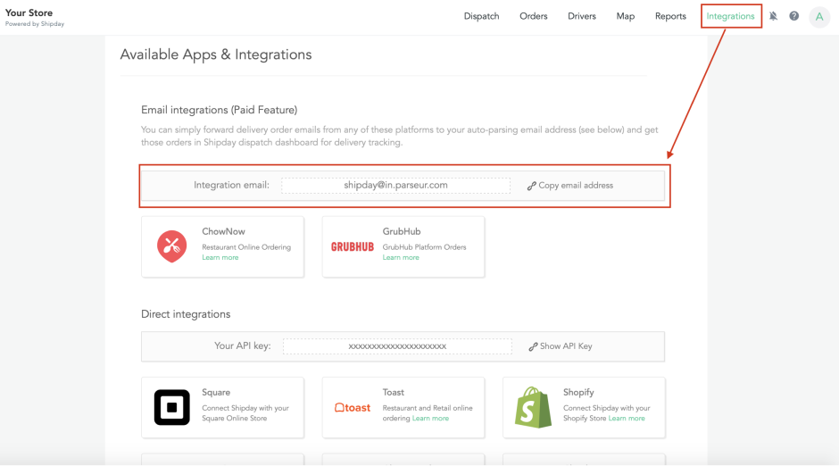Viewport: 839px width, 466px height.
Task: Switch to the Drivers tab
Action: (582, 16)
